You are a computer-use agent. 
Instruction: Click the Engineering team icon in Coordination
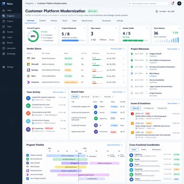[131, 155]
